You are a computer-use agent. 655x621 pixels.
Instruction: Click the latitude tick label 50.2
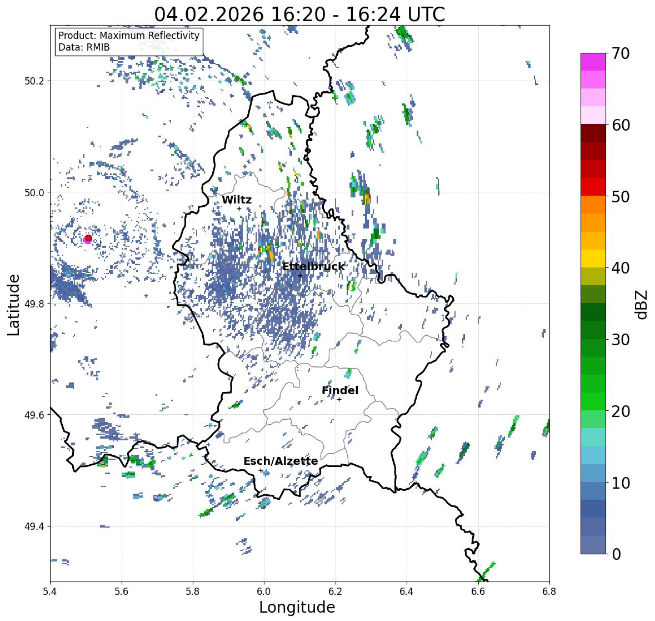34,81
